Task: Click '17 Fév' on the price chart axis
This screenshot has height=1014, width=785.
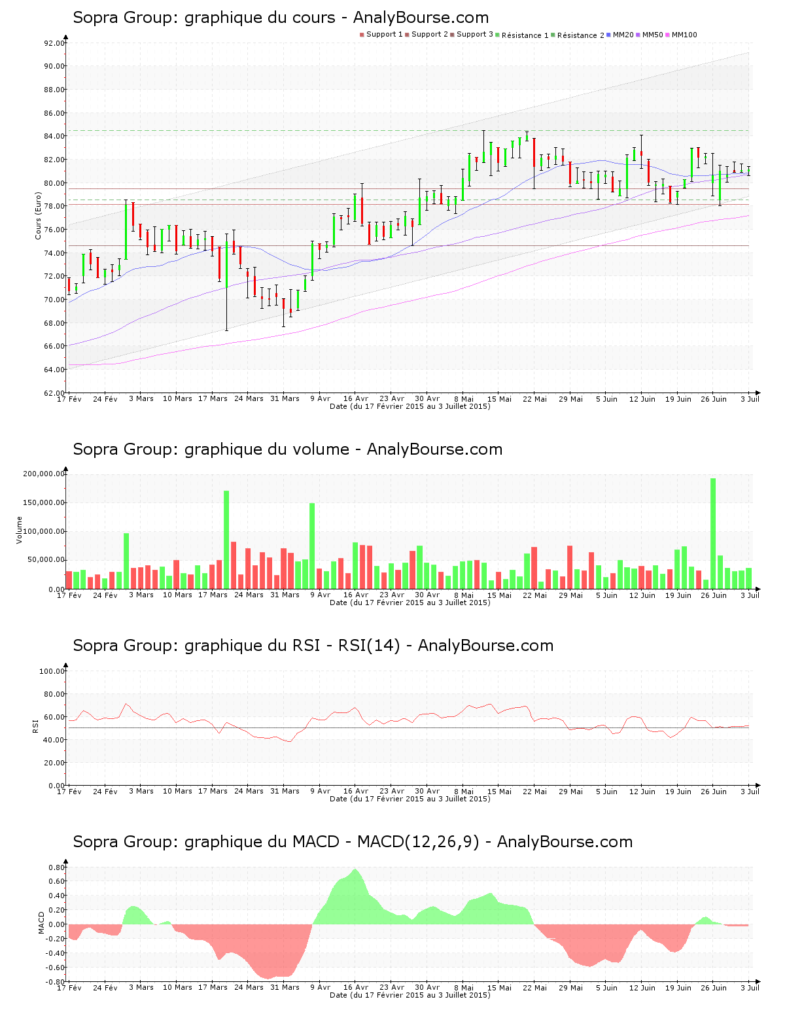Action: pyautogui.click(x=69, y=398)
